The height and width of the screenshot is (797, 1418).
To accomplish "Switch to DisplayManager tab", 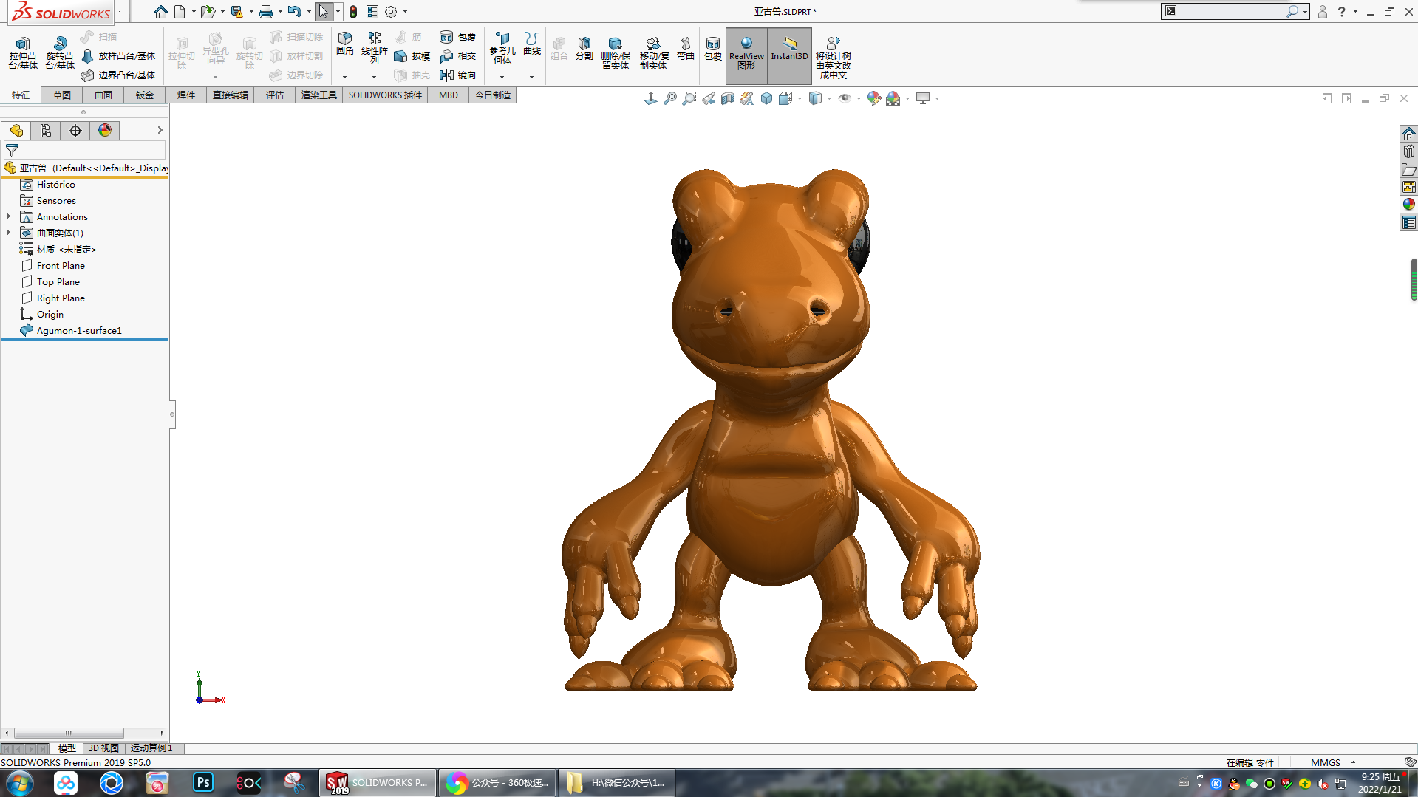I will pos(105,131).
